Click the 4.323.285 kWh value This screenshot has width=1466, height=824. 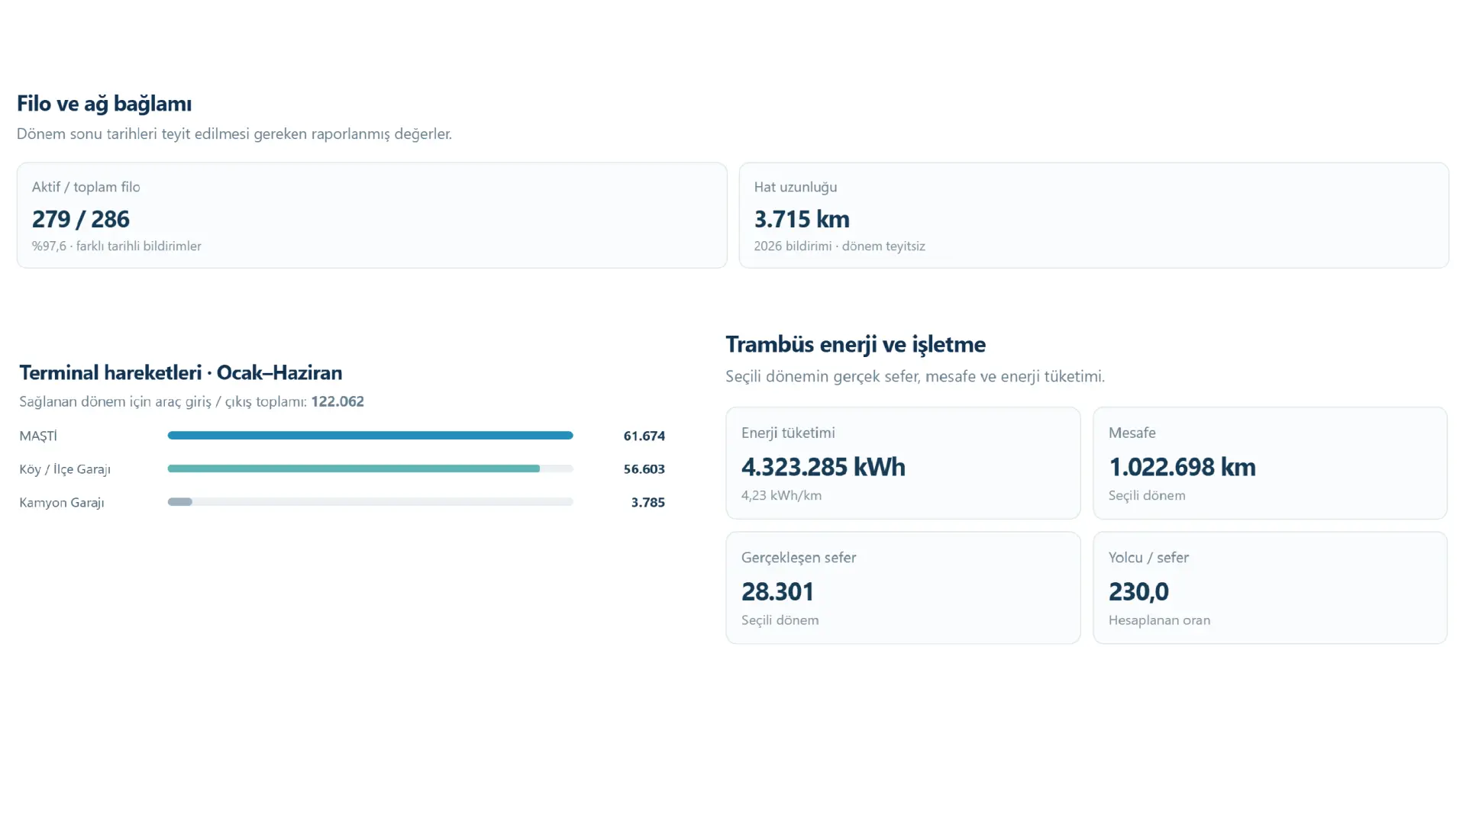click(823, 466)
